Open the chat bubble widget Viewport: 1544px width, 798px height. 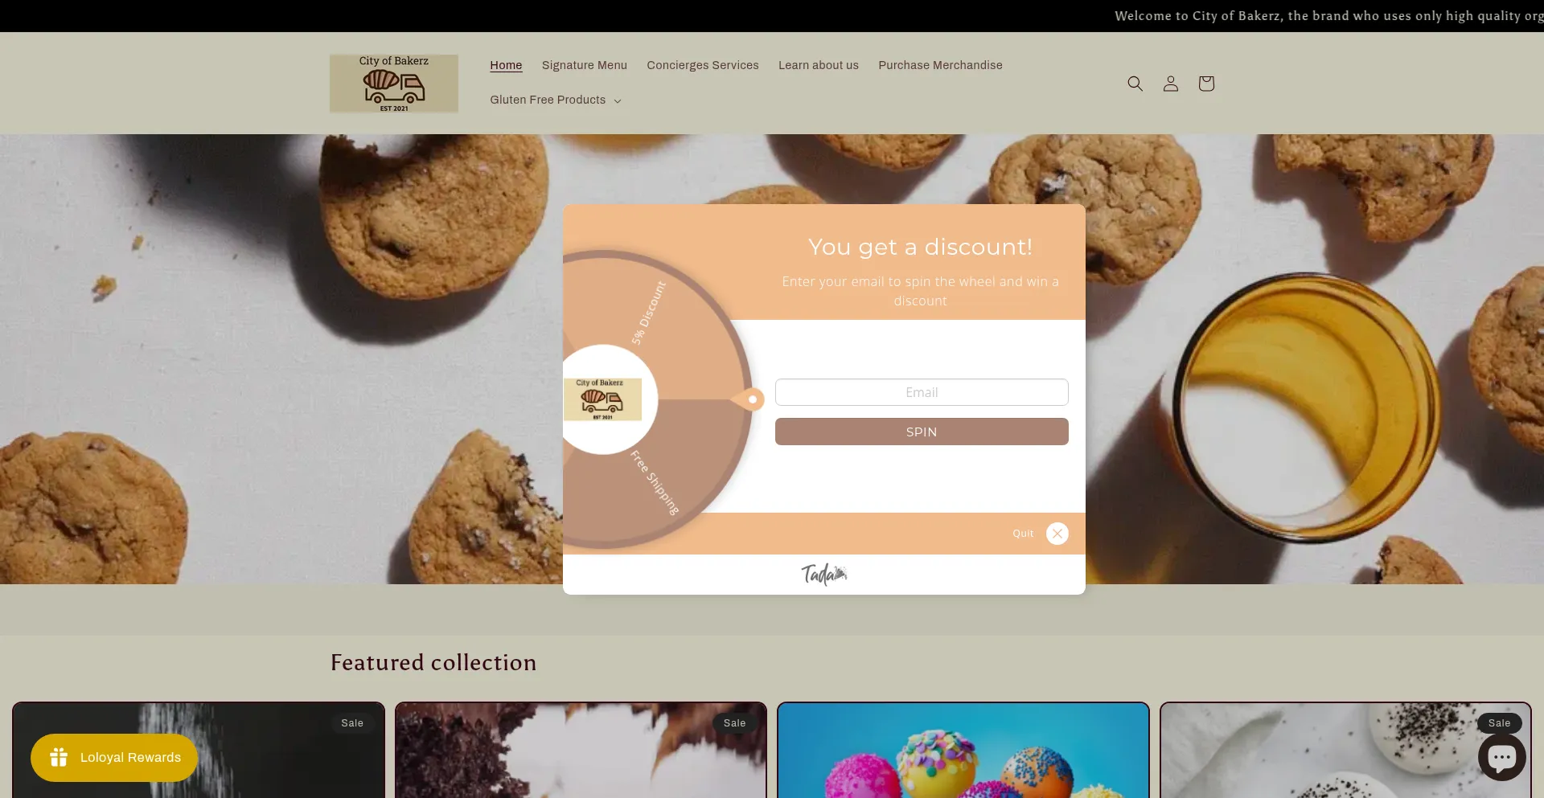(1501, 757)
